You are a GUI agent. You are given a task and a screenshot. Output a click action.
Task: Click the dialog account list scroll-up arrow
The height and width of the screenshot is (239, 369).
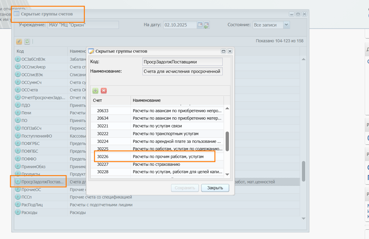point(227,109)
